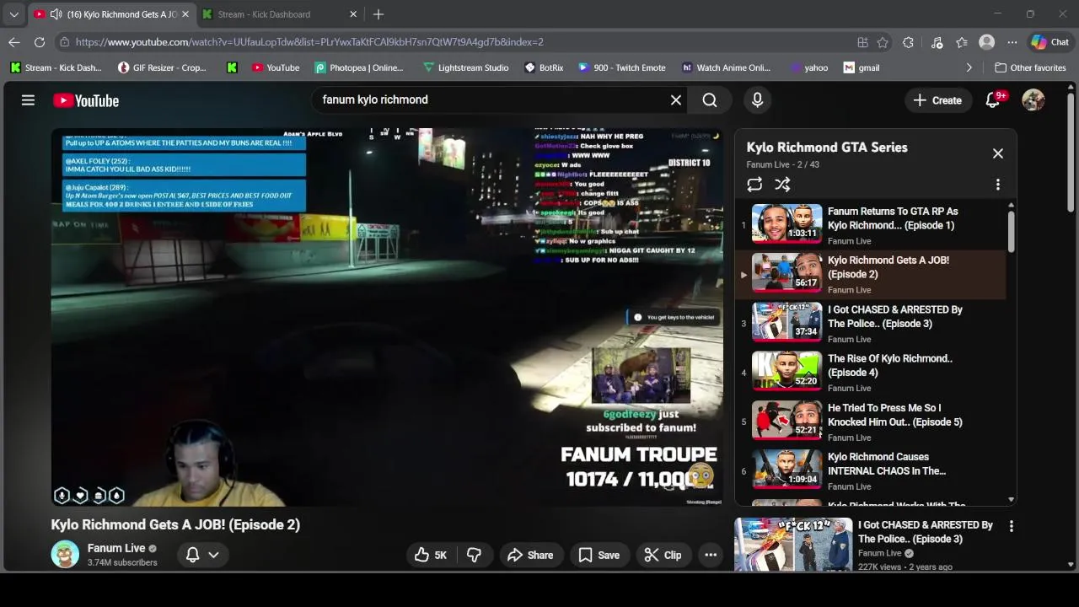Open the YouTube account avatar menu
1079x607 pixels.
tap(1033, 99)
